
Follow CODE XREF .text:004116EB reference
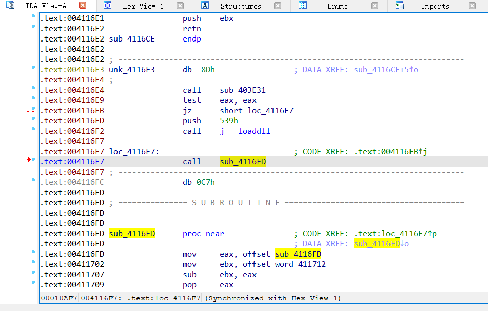click(x=391, y=152)
